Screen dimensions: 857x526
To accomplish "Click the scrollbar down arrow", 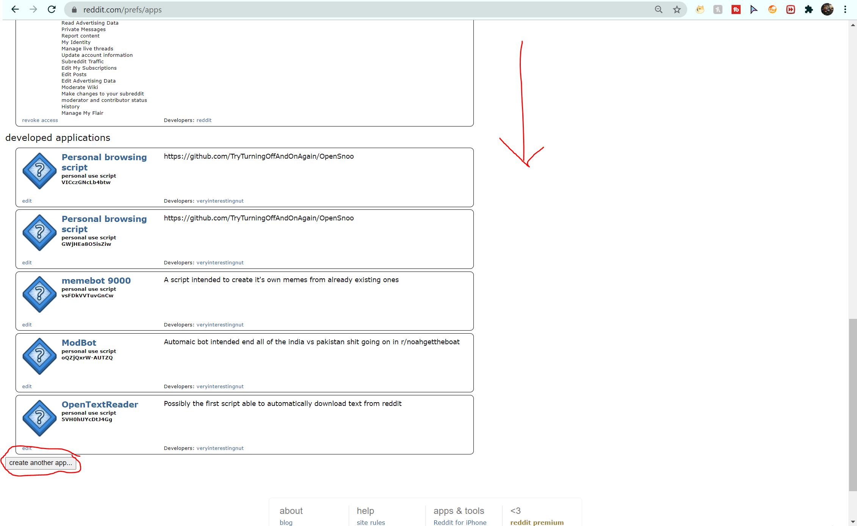I will [x=853, y=522].
